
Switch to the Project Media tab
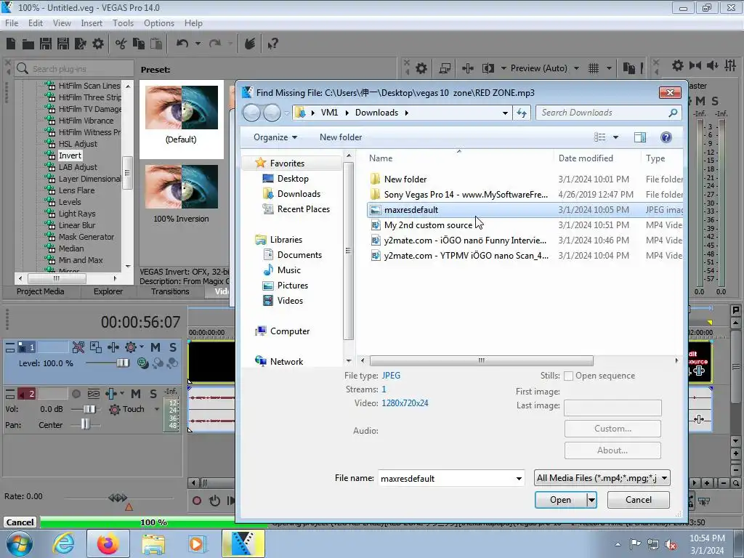(41, 291)
